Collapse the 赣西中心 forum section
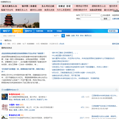Viewport: 119px width, 119px height. (x=117, y=90)
